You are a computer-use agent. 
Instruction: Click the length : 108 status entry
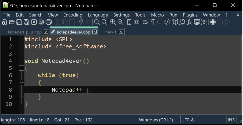(x=13, y=120)
